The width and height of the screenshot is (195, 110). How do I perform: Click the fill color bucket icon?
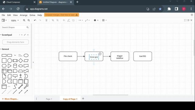pyautogui.click(x=64, y=20)
